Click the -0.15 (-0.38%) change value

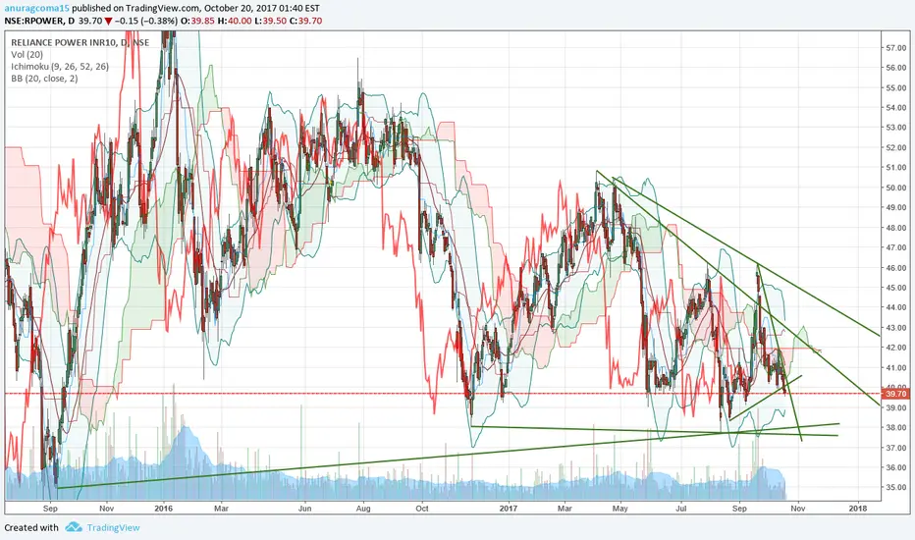146,21
